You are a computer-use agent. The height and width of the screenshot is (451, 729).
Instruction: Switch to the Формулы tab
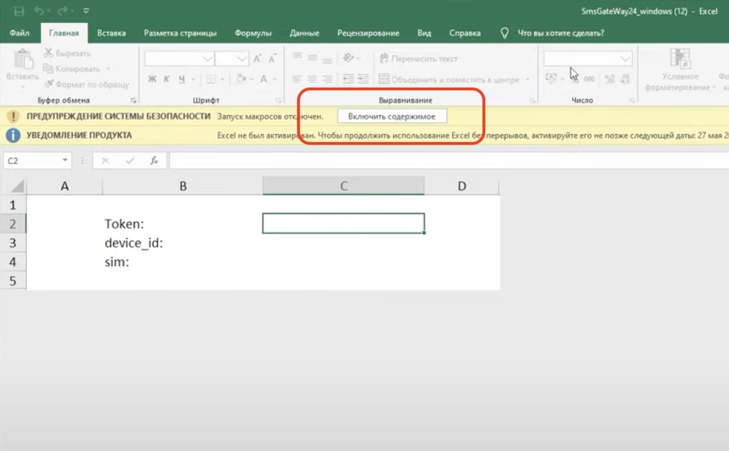(x=253, y=33)
